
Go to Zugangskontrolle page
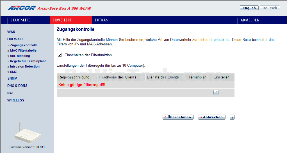pos(24,45)
